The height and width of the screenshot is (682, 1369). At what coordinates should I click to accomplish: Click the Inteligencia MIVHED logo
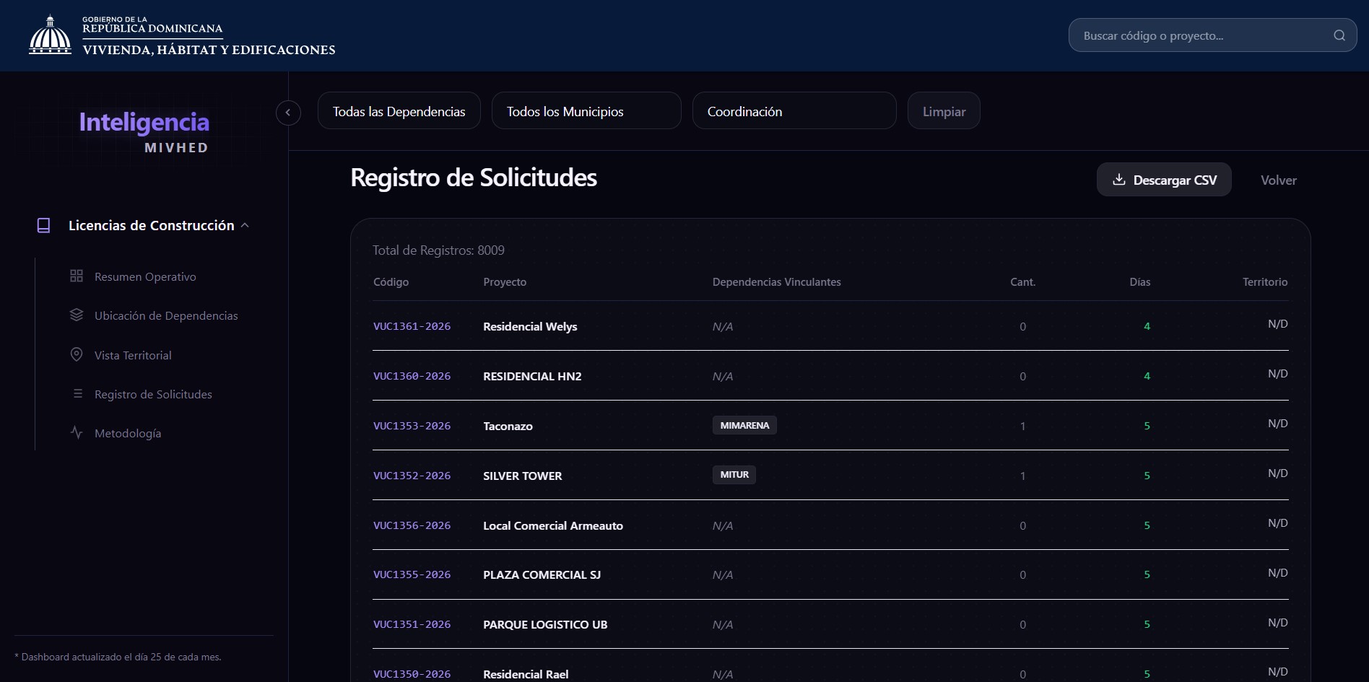(144, 133)
